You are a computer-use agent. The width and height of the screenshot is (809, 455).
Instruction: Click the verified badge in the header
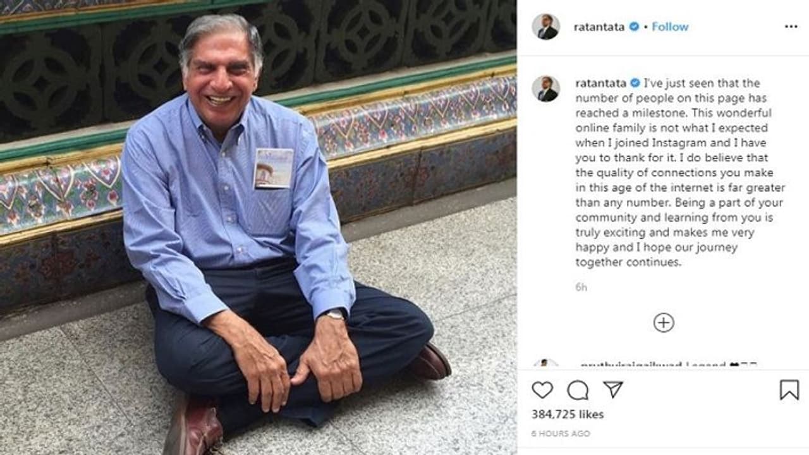tap(634, 27)
